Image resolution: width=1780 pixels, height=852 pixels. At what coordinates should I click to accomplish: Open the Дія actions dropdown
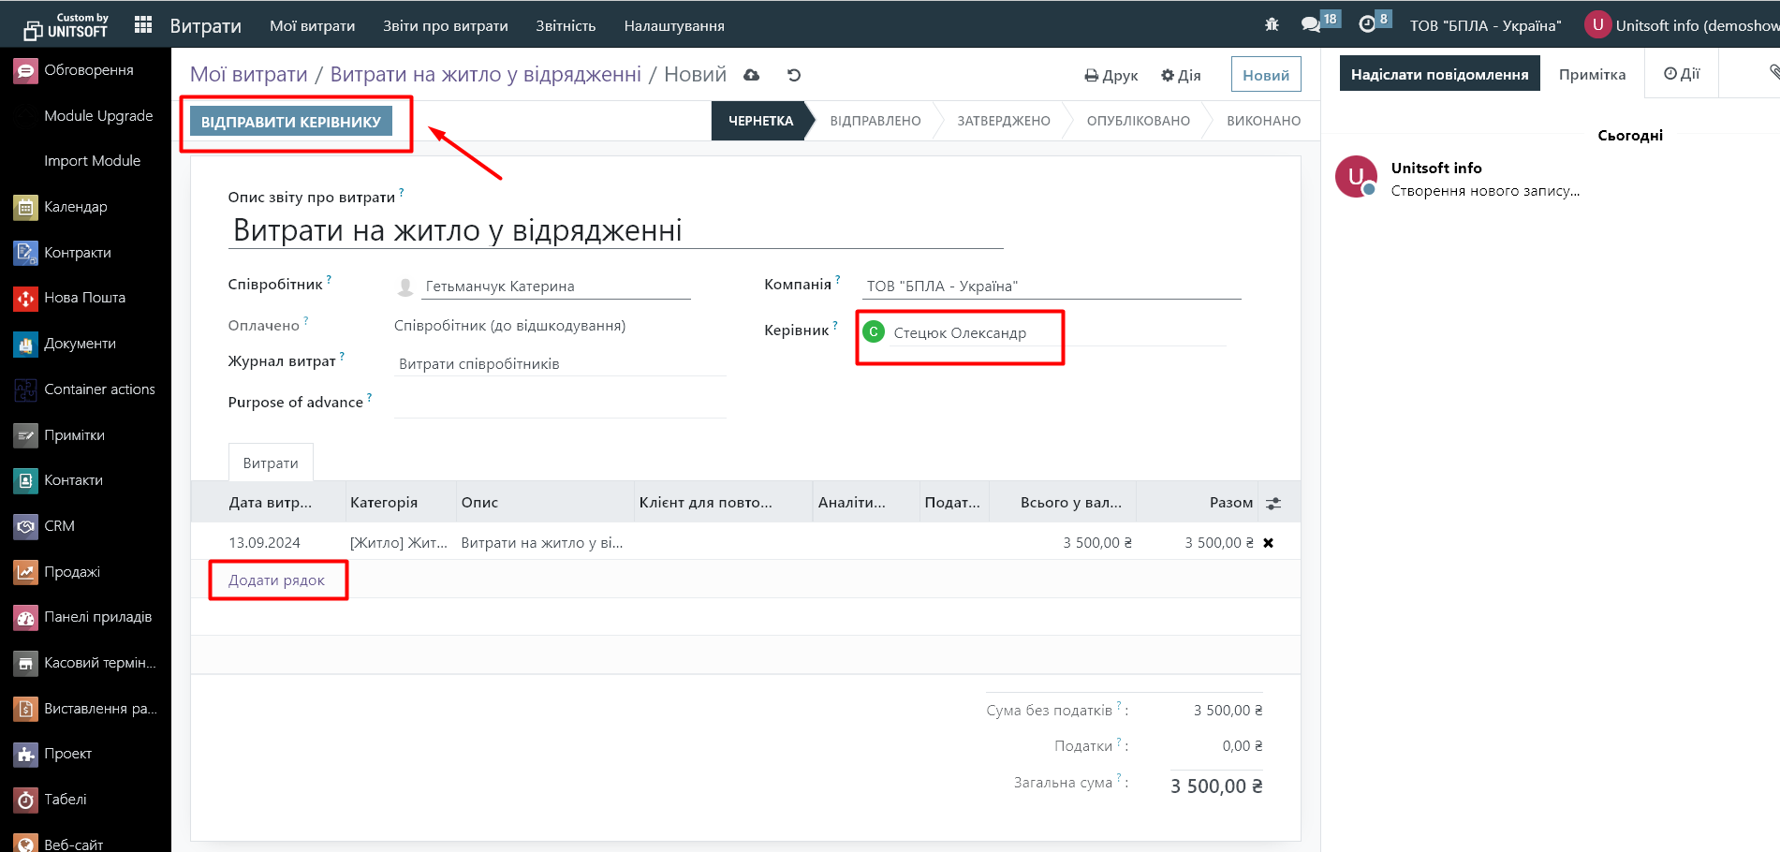click(1181, 76)
